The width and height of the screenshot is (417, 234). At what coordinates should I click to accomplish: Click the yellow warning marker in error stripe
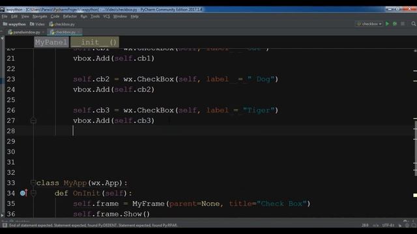(x=415, y=195)
